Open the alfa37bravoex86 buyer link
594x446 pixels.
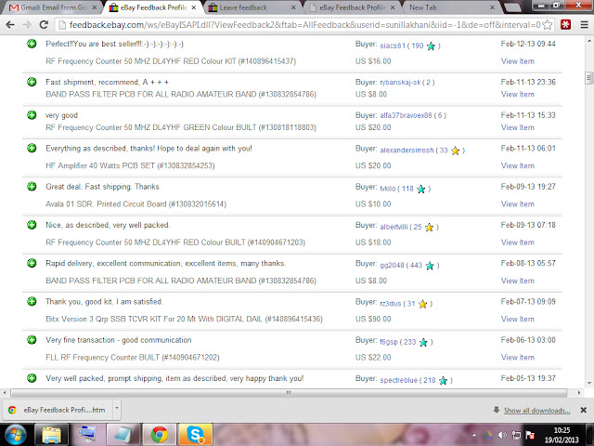coord(406,115)
